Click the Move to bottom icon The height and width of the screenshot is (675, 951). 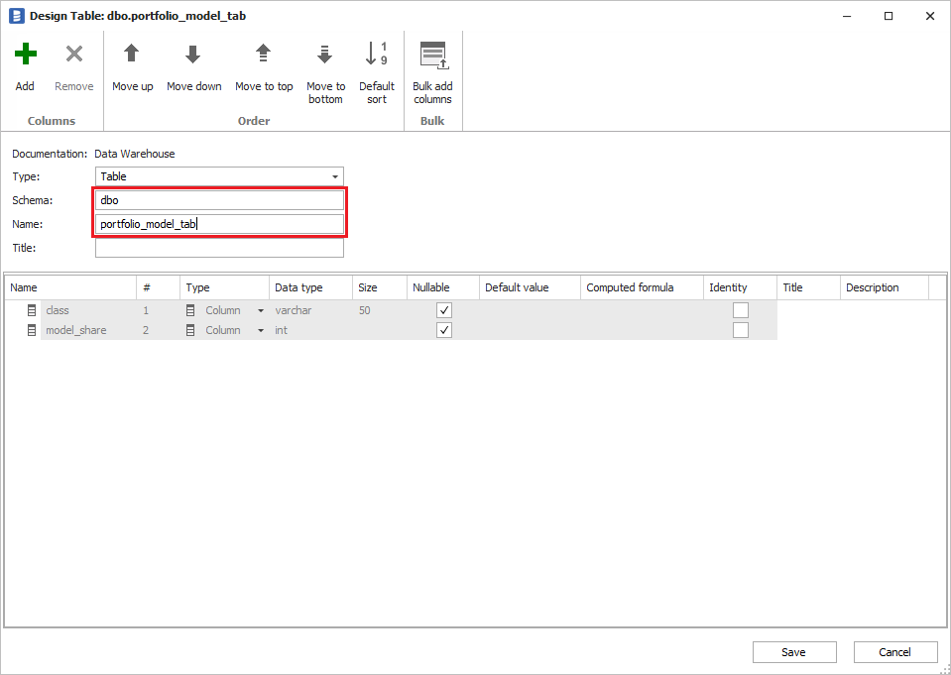pos(324,55)
